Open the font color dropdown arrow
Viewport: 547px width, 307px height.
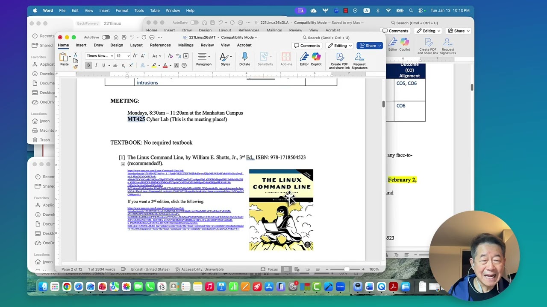(x=170, y=65)
